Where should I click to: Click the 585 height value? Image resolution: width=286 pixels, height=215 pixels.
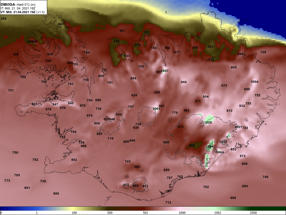tap(136, 186)
